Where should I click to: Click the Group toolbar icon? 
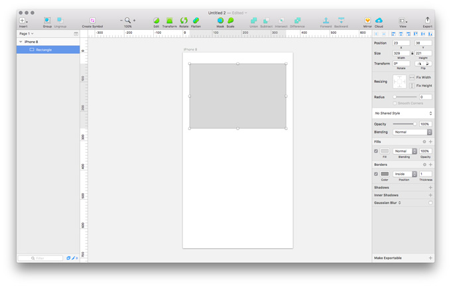[x=47, y=20]
